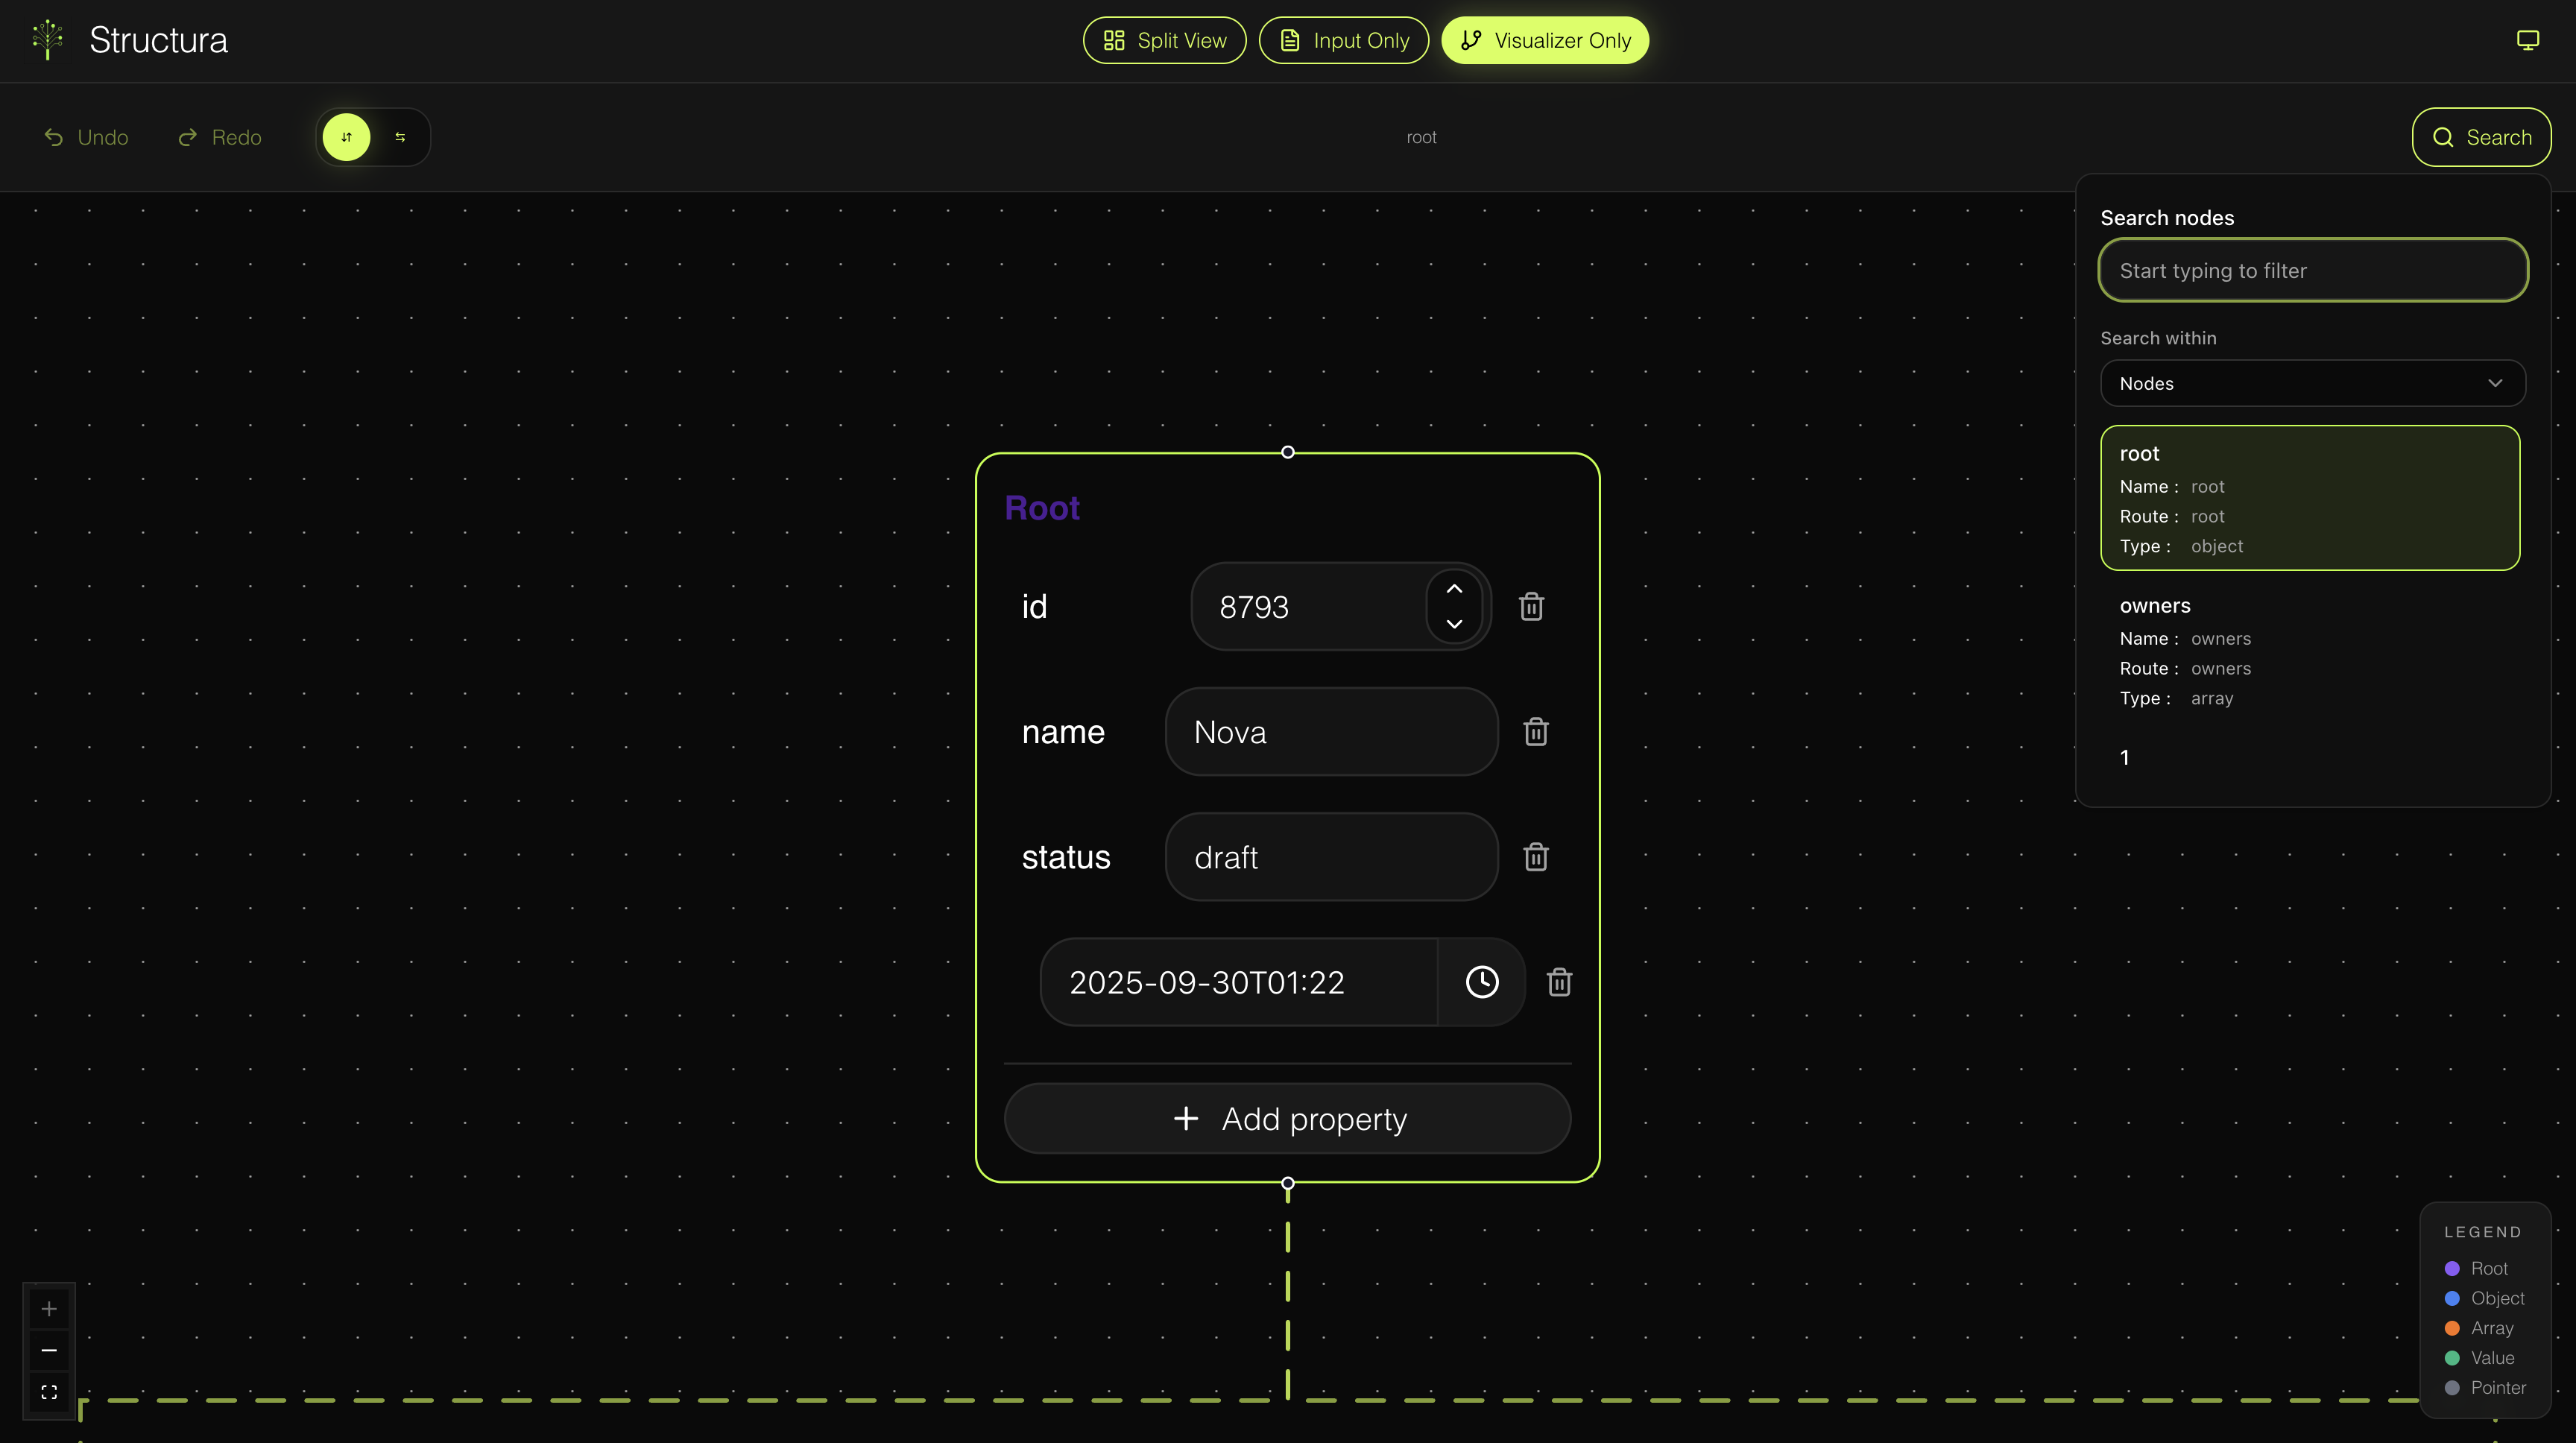Zoom in on the canvas
The width and height of the screenshot is (2576, 1443).
point(49,1309)
